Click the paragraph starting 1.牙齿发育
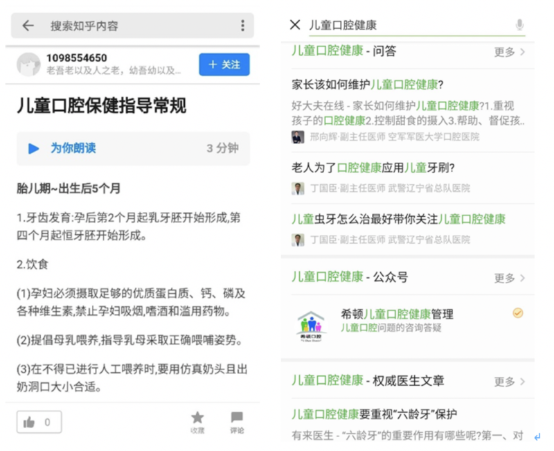 [x=129, y=227]
